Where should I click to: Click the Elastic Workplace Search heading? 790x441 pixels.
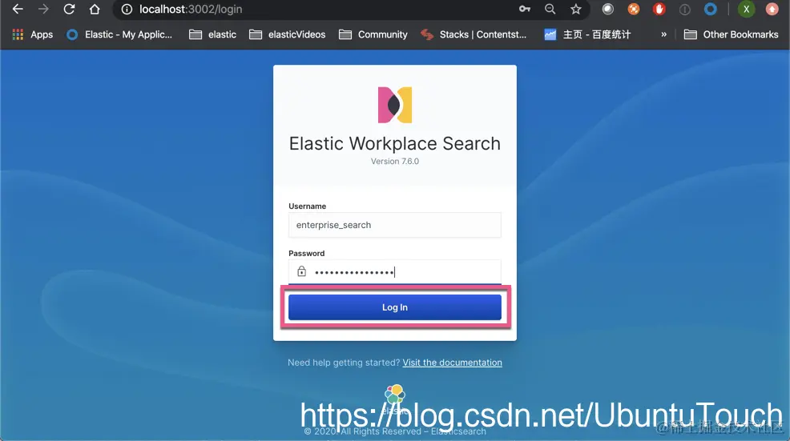(395, 143)
